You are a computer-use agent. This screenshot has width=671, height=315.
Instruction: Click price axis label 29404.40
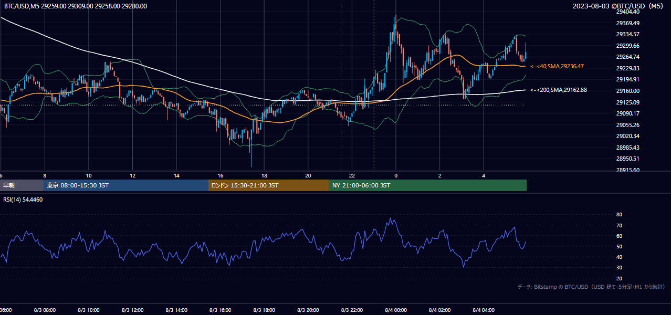[x=627, y=12]
